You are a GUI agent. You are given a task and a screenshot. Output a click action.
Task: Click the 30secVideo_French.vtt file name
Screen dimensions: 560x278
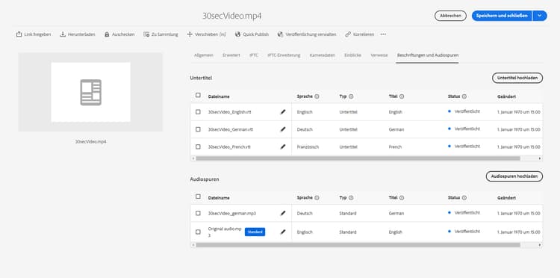click(x=229, y=147)
